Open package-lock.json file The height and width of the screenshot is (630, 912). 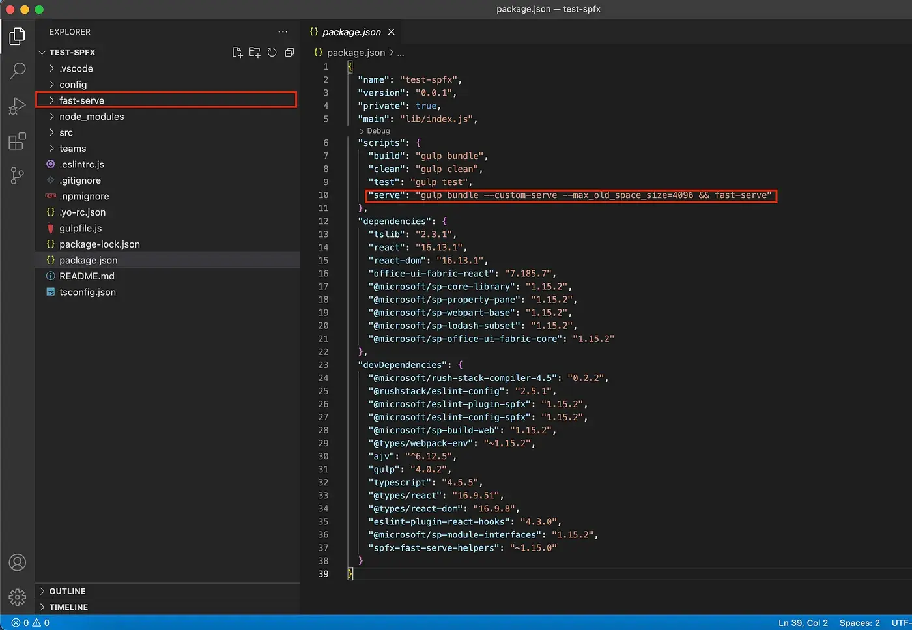tap(167, 244)
